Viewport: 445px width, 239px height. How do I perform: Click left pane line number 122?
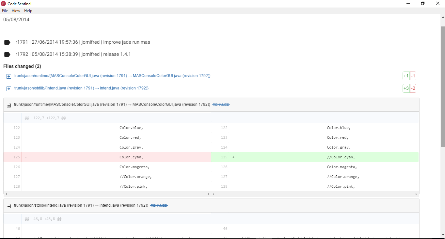tap(17, 128)
